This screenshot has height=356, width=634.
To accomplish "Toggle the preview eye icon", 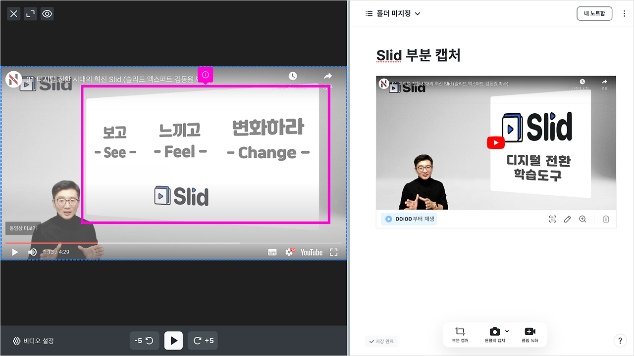I will 47,13.
